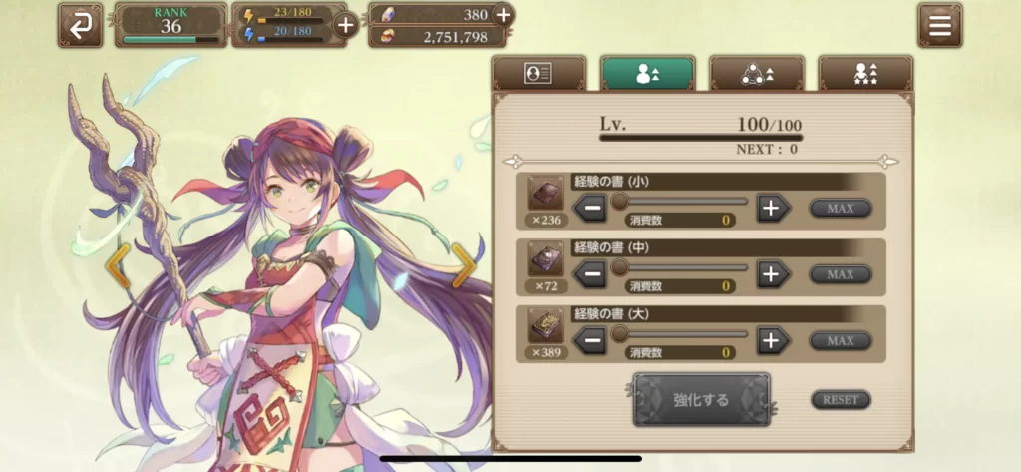Show previous character with left arrow
Screen dimensions: 1021x472
pos(118,266)
